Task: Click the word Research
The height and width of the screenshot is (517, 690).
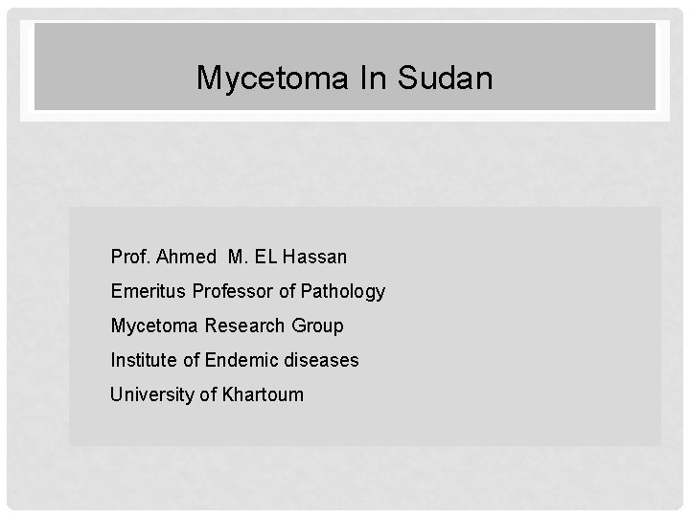Action: [244, 326]
